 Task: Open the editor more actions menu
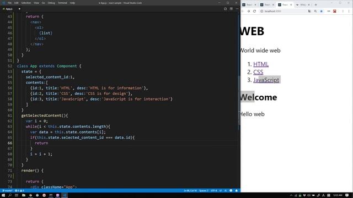coord(237,9)
